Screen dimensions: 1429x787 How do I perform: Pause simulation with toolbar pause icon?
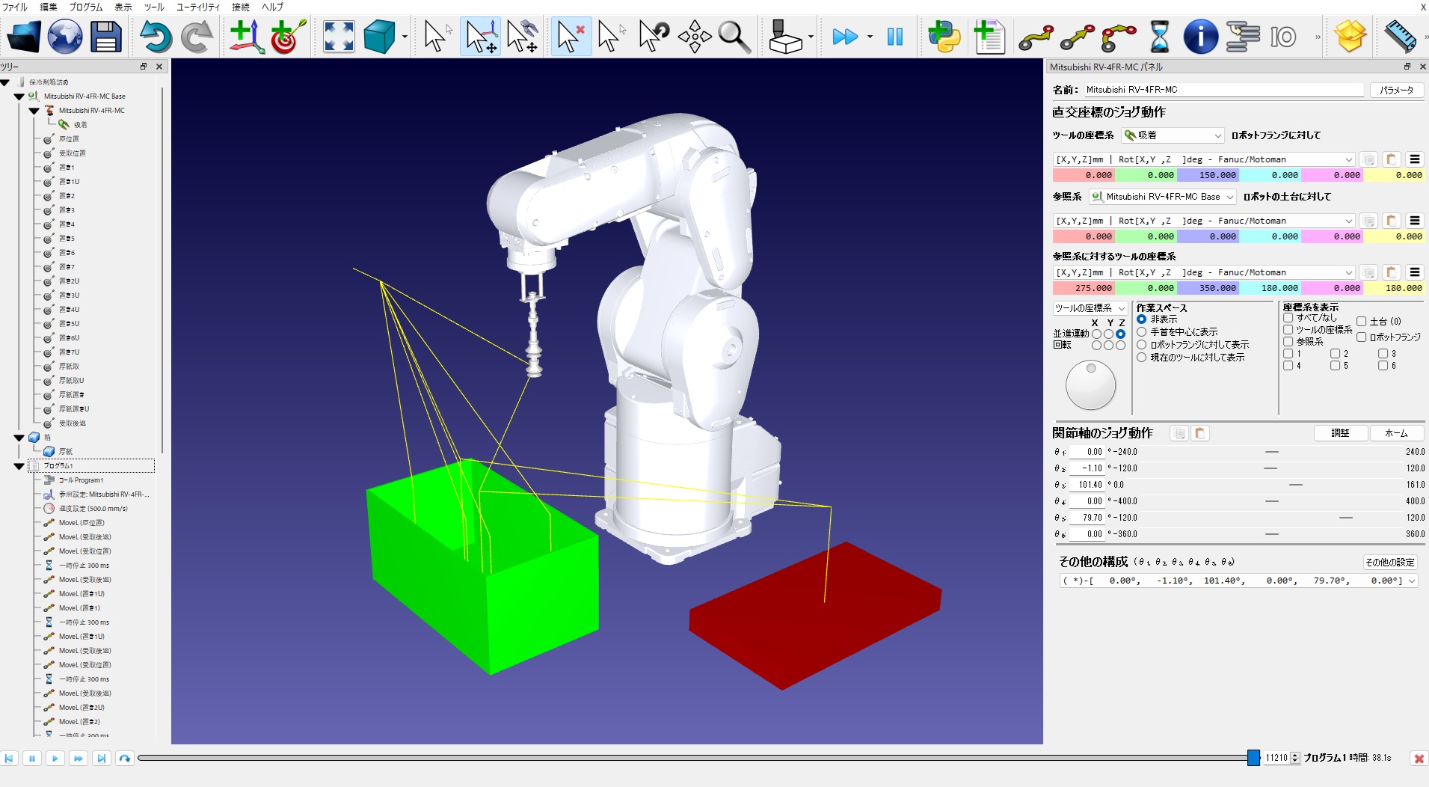point(895,37)
